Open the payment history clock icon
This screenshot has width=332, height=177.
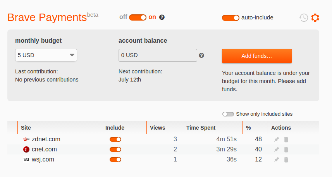(304, 17)
